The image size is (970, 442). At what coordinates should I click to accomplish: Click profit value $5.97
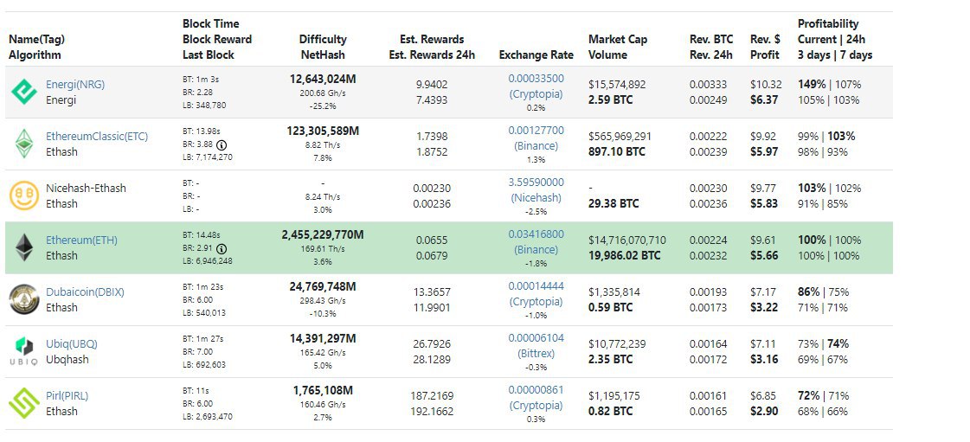click(764, 151)
